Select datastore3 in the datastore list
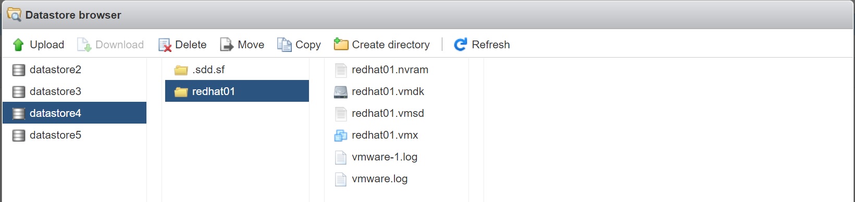Viewport: 855px width, 202px height. 75,91
